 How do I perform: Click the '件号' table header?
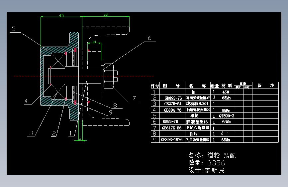click(x=155, y=86)
